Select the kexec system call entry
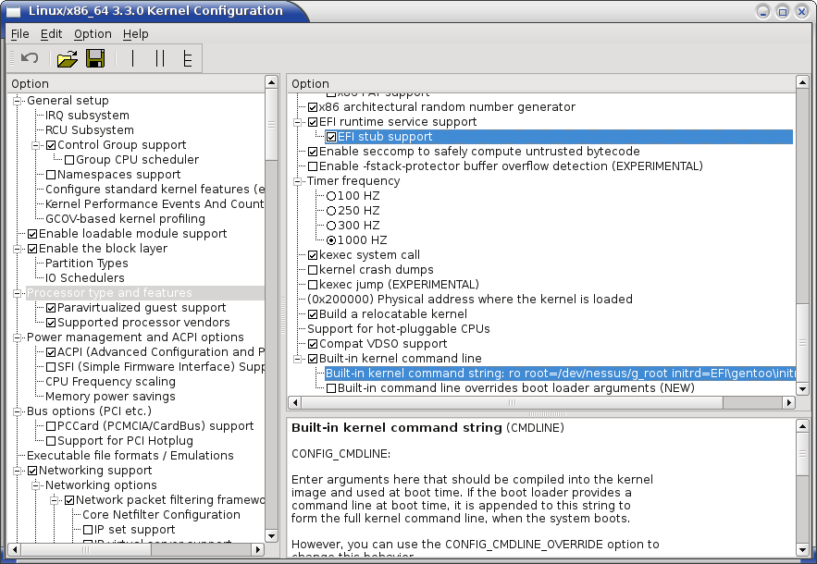The width and height of the screenshot is (817, 564). pyautogui.click(x=370, y=254)
